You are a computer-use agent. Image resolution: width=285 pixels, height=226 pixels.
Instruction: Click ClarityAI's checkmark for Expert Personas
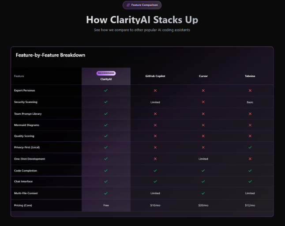coord(106,90)
